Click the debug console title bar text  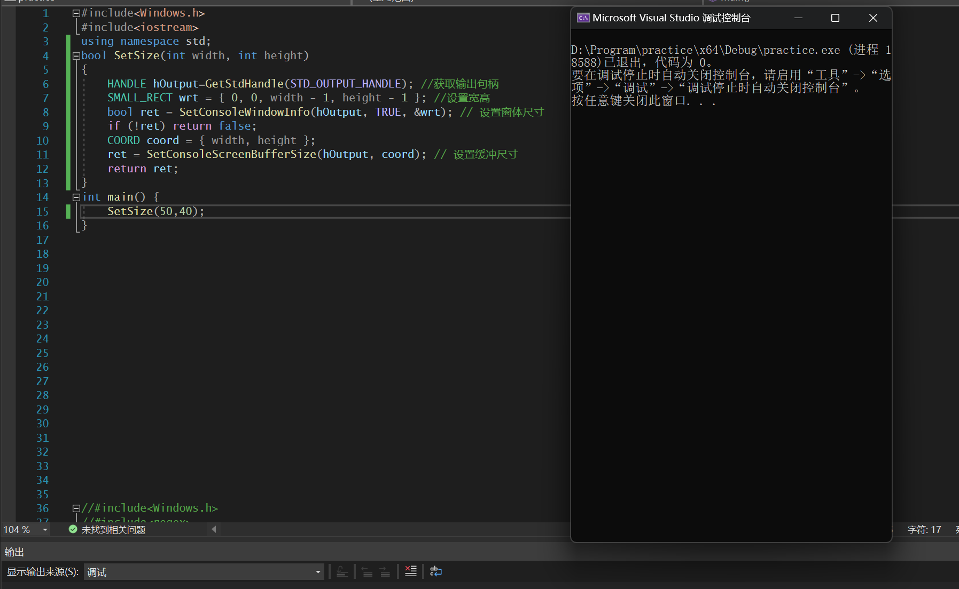coord(671,18)
